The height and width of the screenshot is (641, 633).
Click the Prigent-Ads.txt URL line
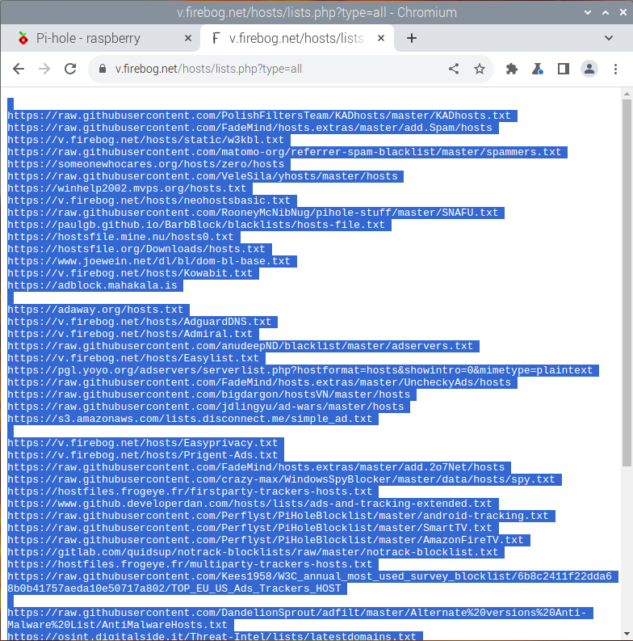[x=143, y=455]
